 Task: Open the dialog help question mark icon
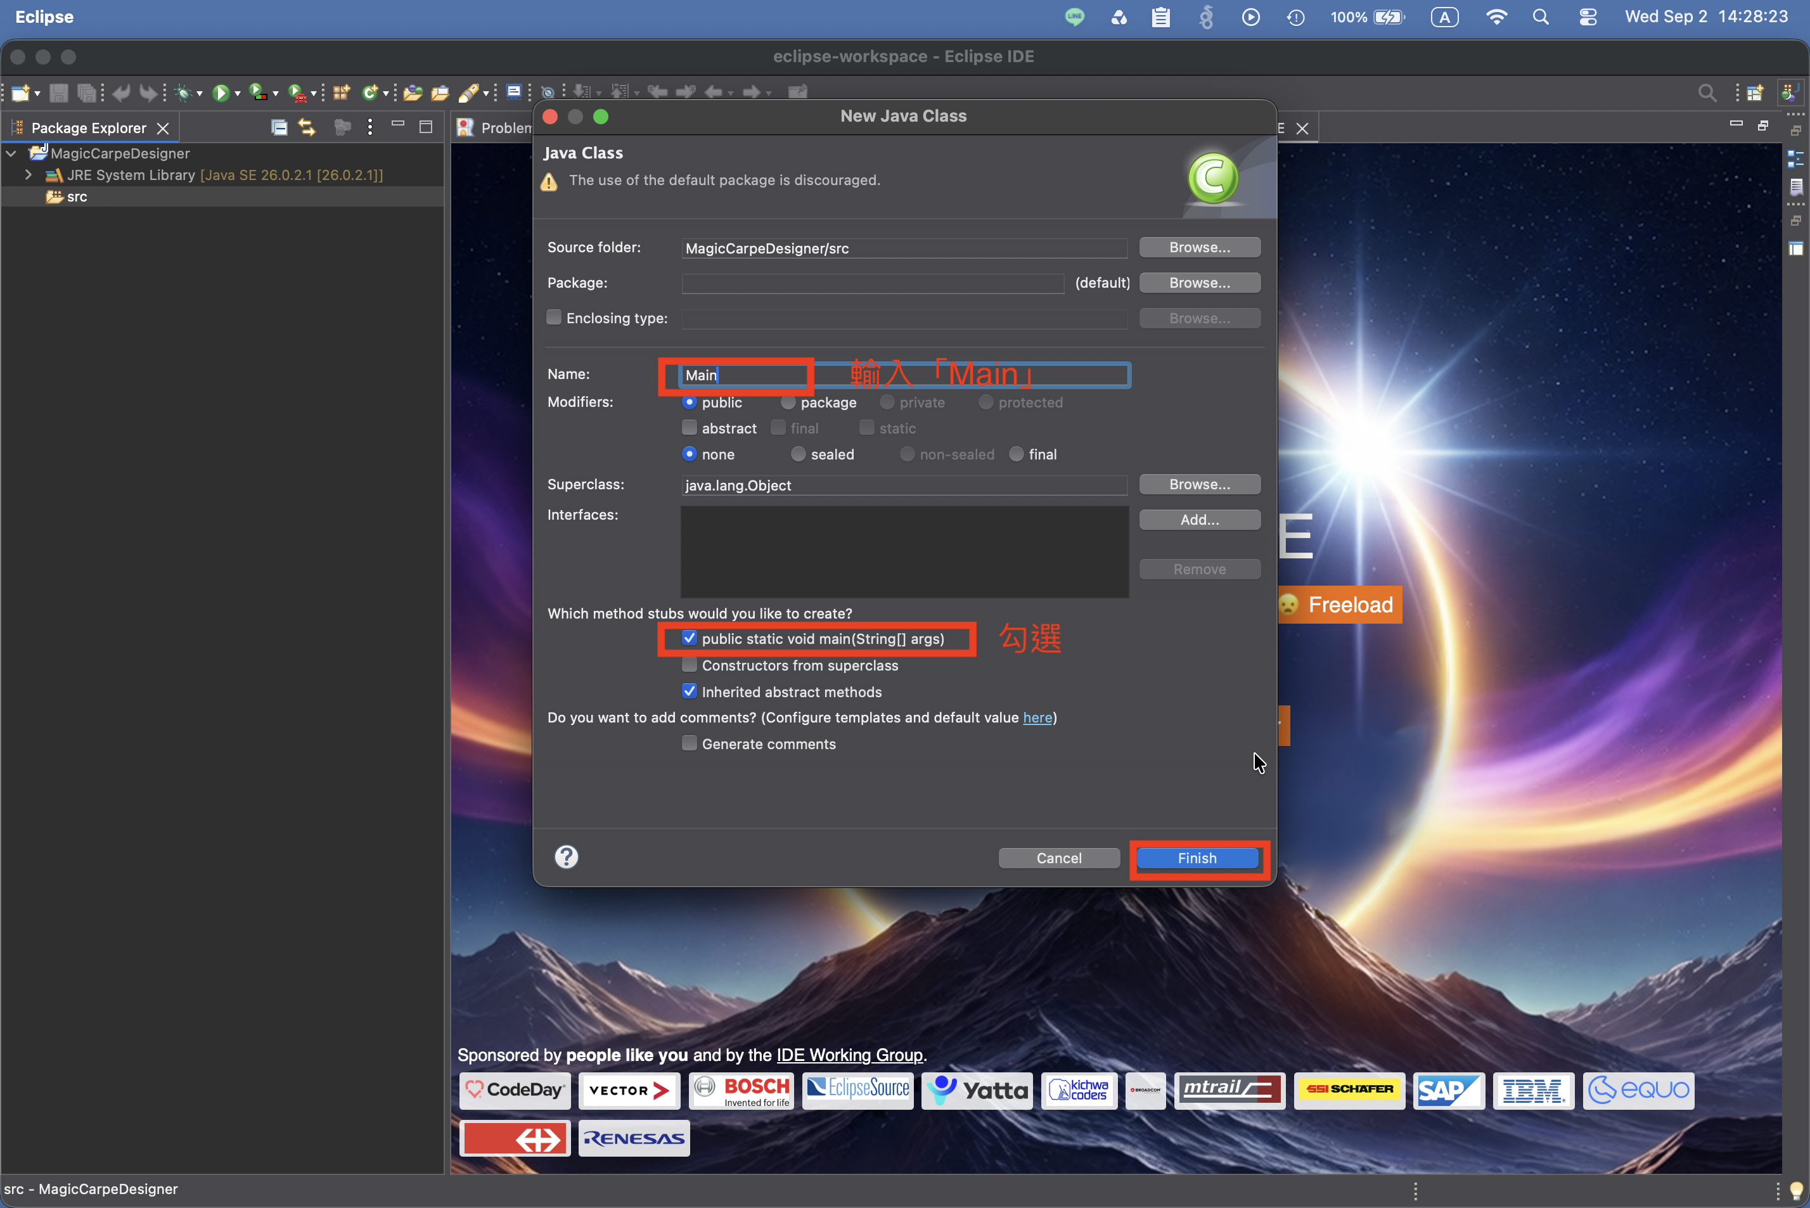coord(566,857)
